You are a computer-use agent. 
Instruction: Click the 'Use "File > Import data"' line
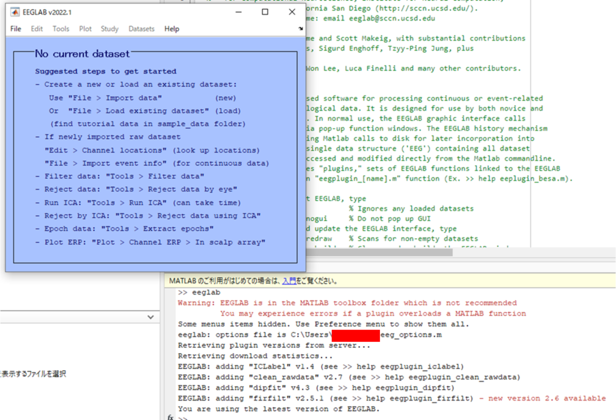pos(142,98)
